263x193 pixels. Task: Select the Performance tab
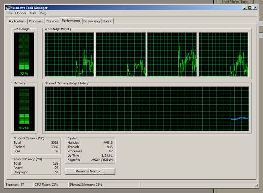(71, 21)
